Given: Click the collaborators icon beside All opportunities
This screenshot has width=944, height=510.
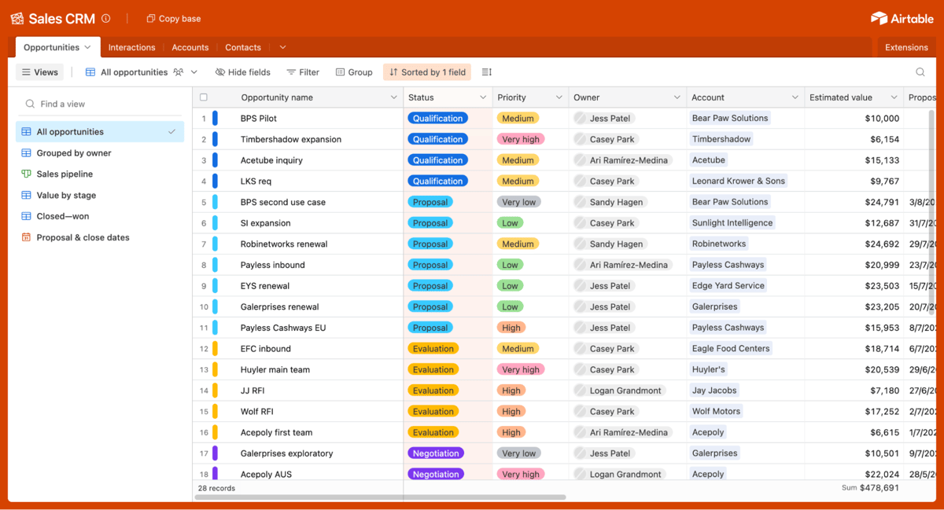Looking at the screenshot, I should coord(179,72).
